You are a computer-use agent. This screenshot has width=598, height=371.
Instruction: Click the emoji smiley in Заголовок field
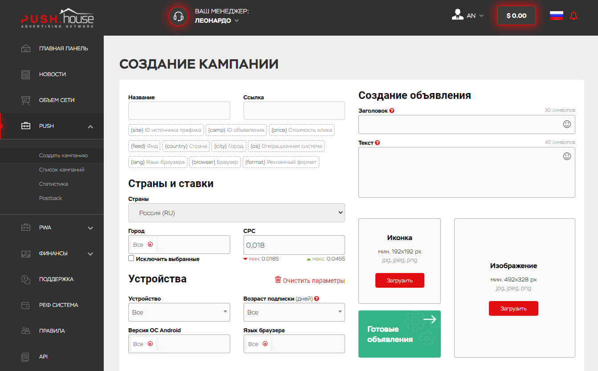point(567,124)
